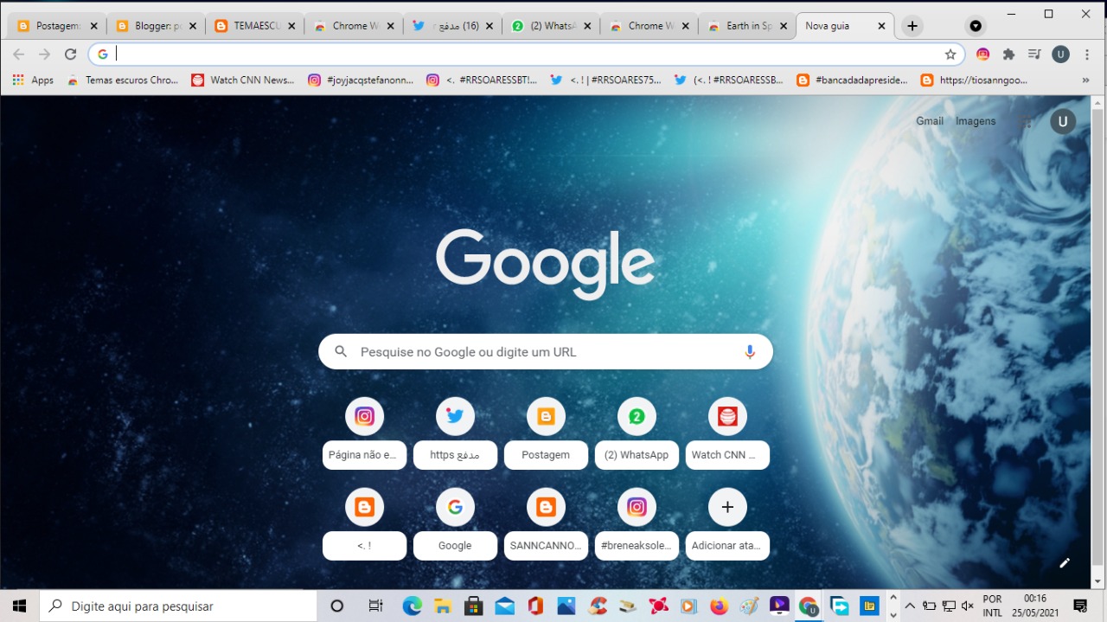Open the media control toolbar icon

tap(1034, 55)
